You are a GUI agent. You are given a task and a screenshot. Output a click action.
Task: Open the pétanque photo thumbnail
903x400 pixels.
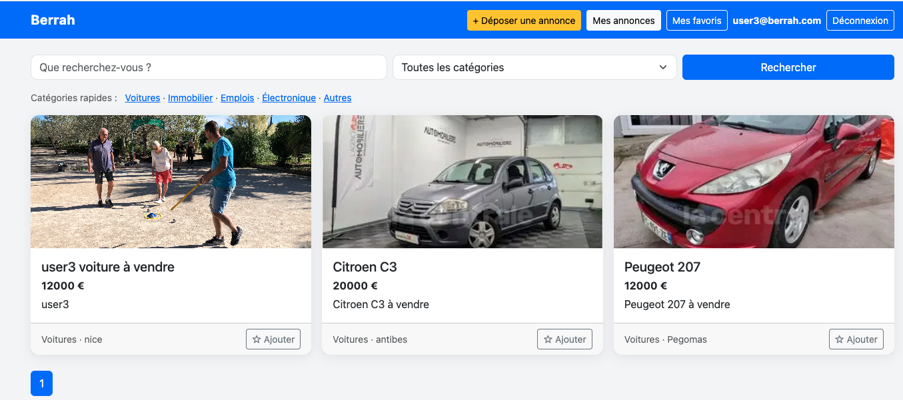(x=171, y=182)
